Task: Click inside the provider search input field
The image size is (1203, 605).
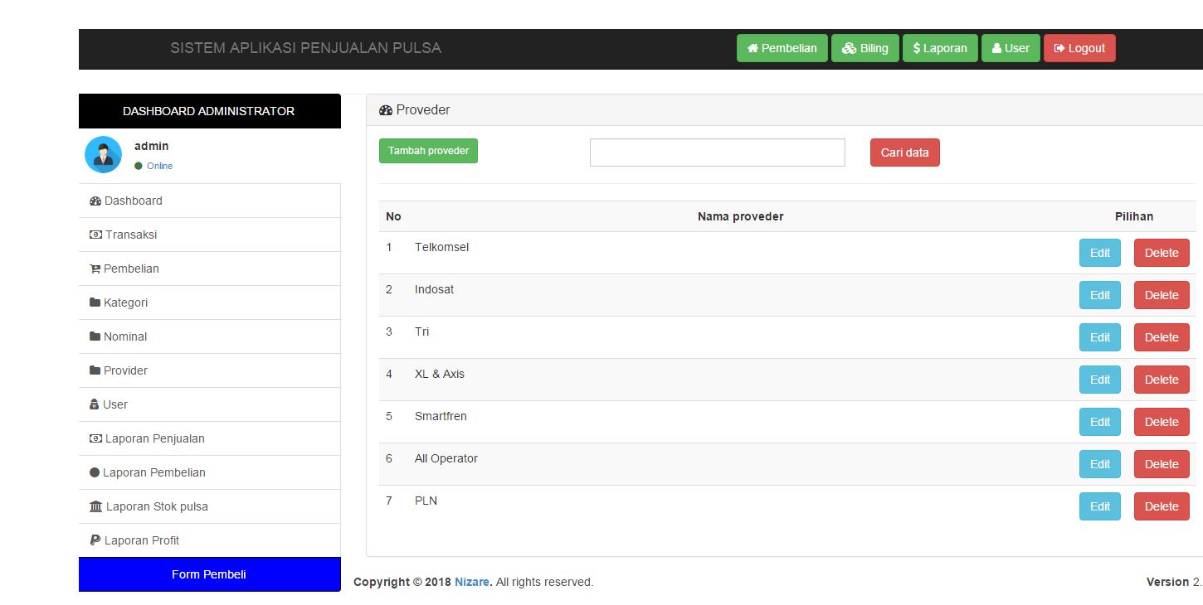Action: [x=716, y=152]
